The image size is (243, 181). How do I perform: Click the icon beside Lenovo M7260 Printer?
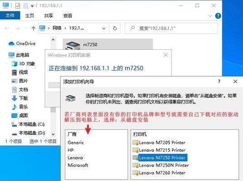[135, 173]
